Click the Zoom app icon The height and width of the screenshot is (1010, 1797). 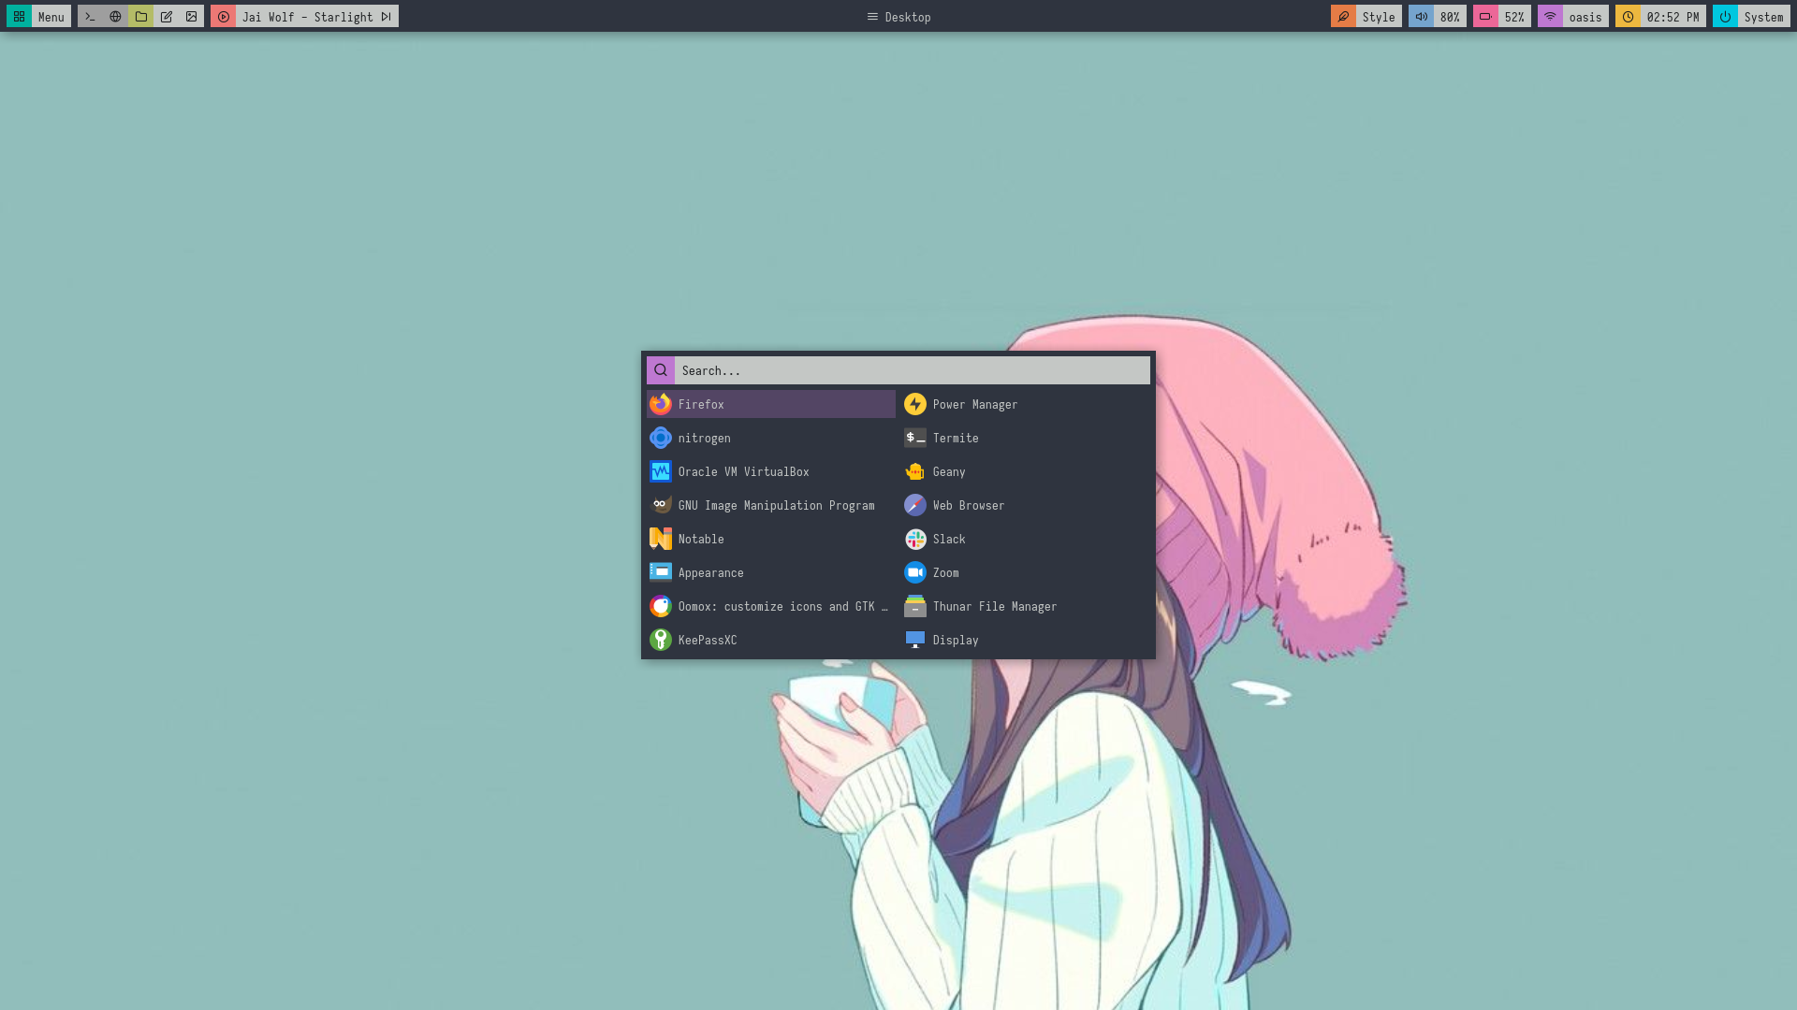915,572
